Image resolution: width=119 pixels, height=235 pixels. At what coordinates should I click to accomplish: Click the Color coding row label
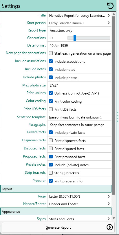click(36, 101)
